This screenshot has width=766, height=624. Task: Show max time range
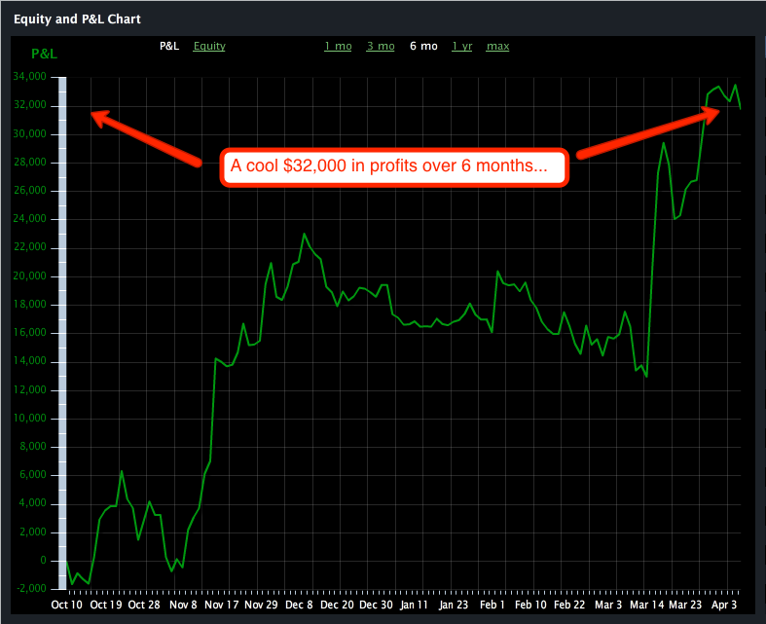tap(497, 46)
